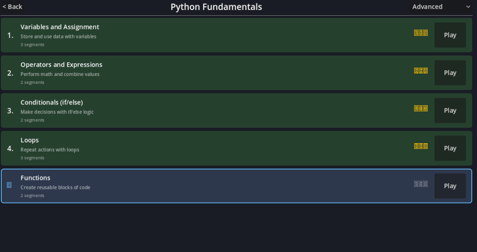477x252 pixels.
Task: Click the Python Fundamentals page heading
Action: pyautogui.click(x=216, y=7)
